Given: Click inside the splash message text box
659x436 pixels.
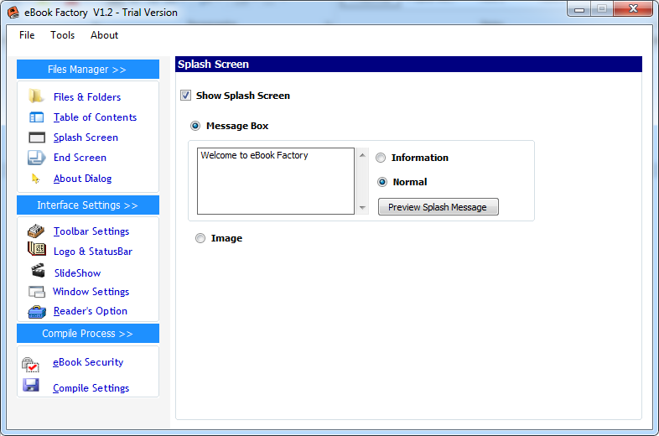Looking at the screenshot, I should pyautogui.click(x=276, y=181).
